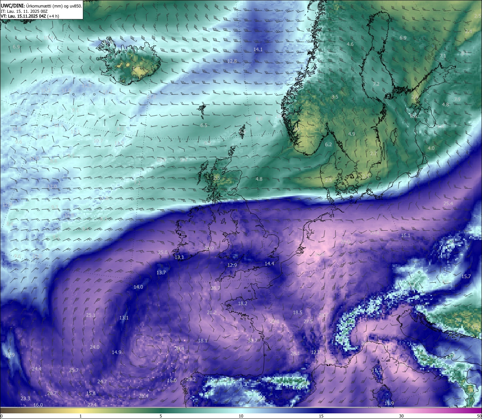Click the map value 28.4 over the Bay of Biscay
482x419 pixels.
(x=179, y=349)
